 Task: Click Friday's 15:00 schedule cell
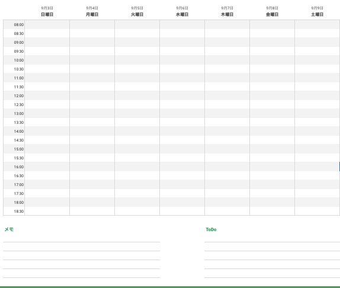tap(272, 149)
